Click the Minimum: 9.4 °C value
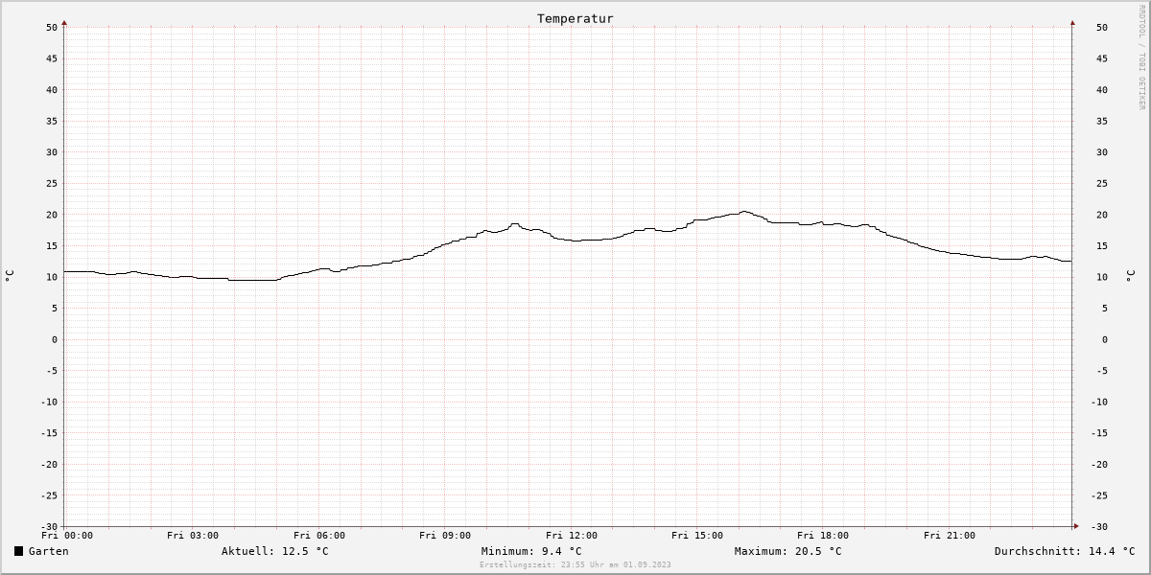 pyautogui.click(x=531, y=551)
